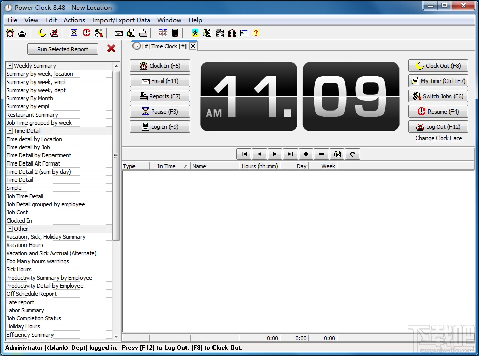Image resolution: width=479 pixels, height=356 pixels.
Task: Add a record with the plus button
Action: 306,154
